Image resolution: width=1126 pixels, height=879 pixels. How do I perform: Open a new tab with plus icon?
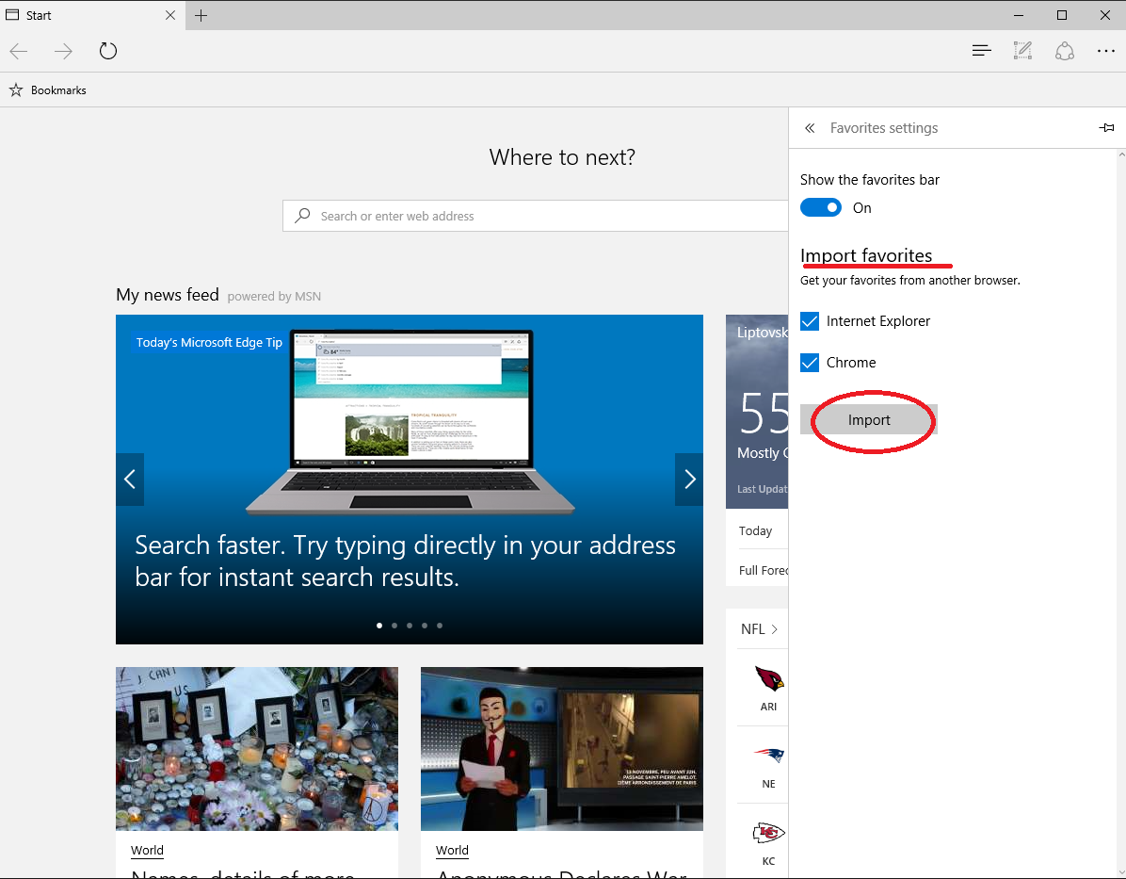201,15
